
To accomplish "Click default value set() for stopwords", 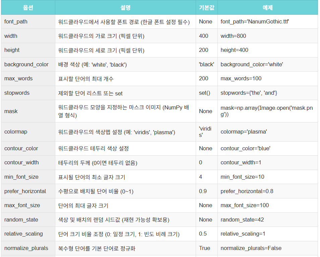I will tap(204, 93).
